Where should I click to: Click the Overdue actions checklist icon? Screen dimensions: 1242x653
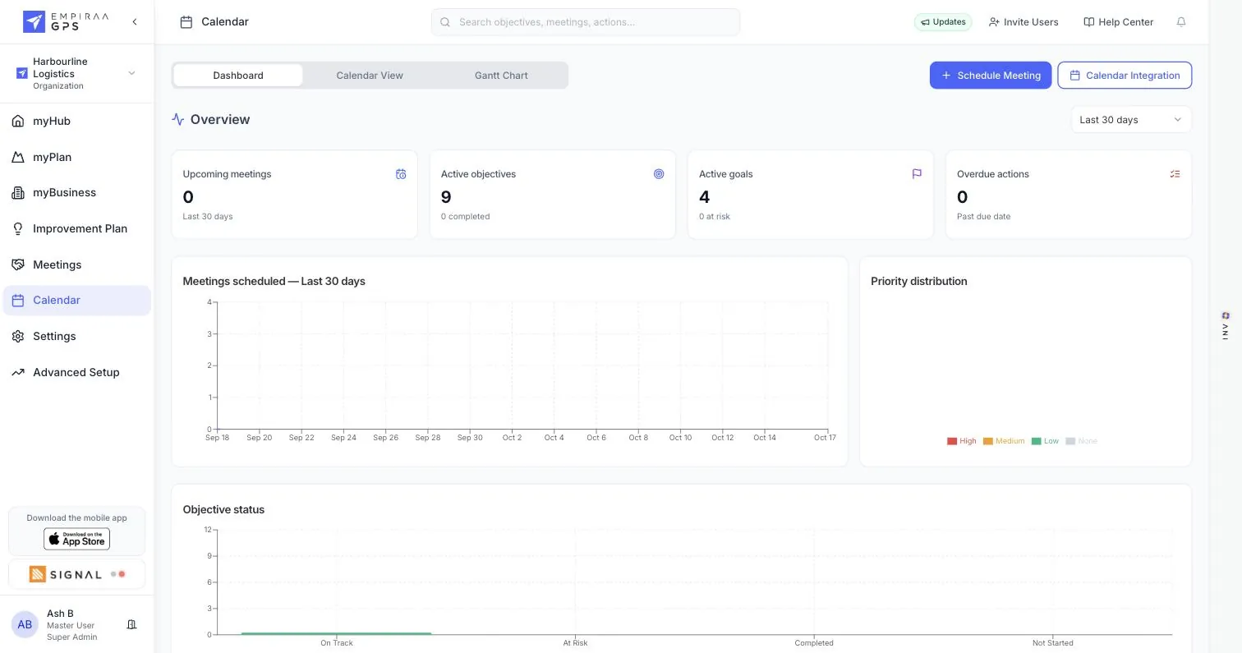point(1175,174)
